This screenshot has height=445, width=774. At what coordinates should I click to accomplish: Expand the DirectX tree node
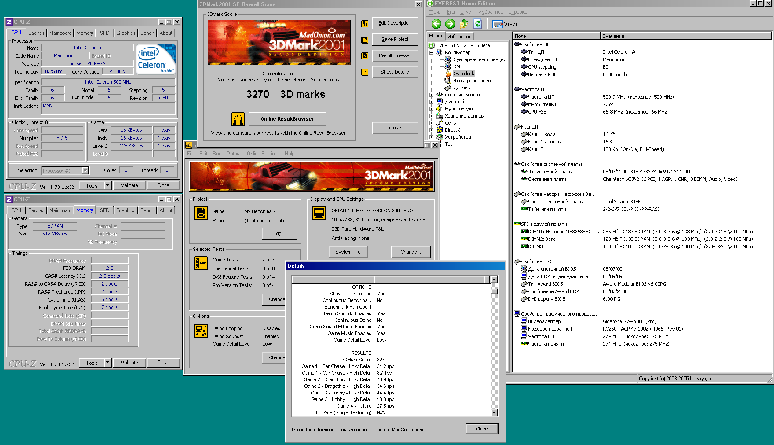point(432,130)
